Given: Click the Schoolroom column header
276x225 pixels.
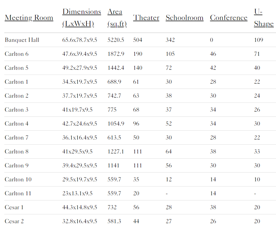Looking at the screenshot, I should pos(184,18).
